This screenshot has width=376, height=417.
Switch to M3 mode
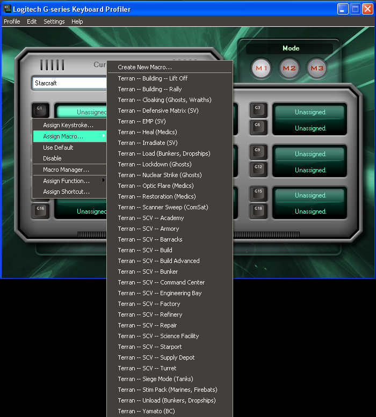tap(316, 68)
